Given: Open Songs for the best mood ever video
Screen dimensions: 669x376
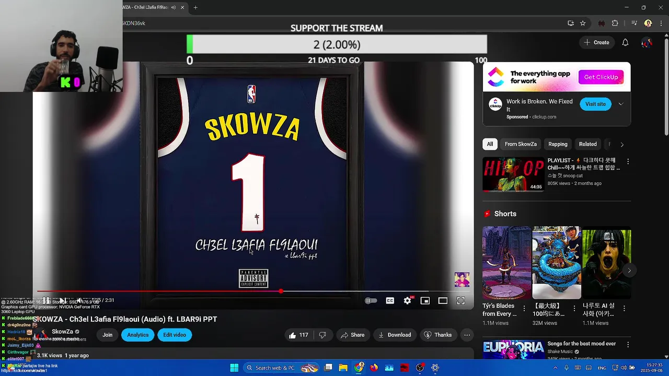Looking at the screenshot, I should point(582,344).
